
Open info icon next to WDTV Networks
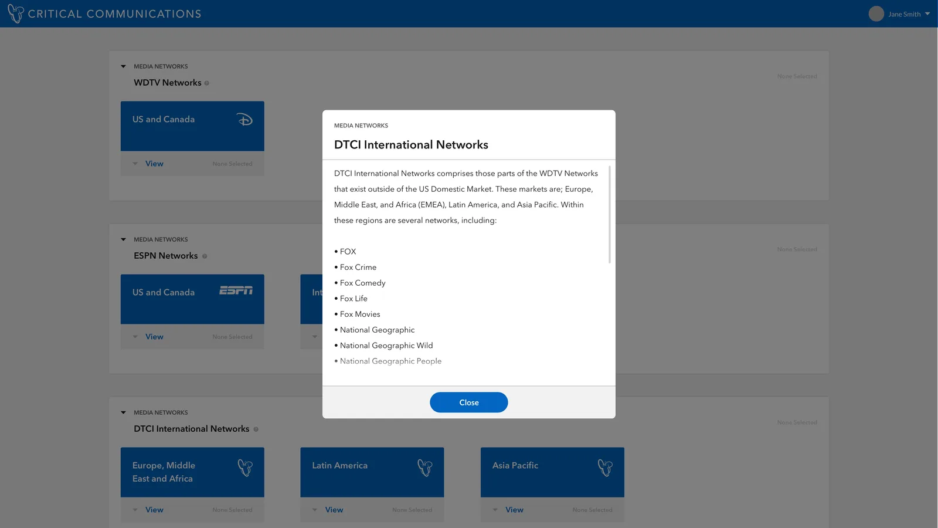tap(206, 83)
